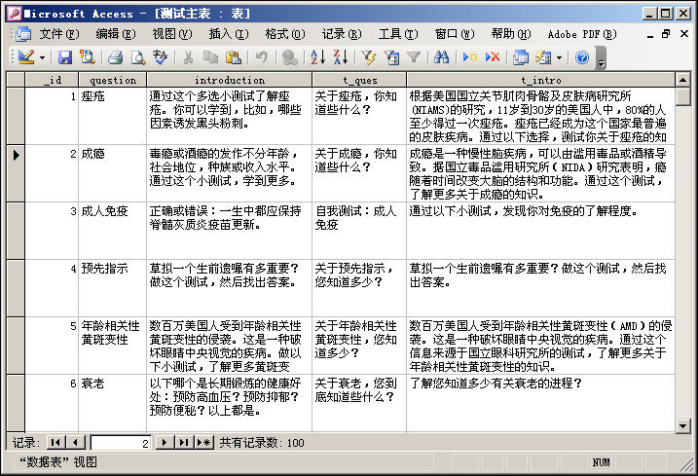
Task: Open the 工具(T) menu
Action: tap(398, 34)
